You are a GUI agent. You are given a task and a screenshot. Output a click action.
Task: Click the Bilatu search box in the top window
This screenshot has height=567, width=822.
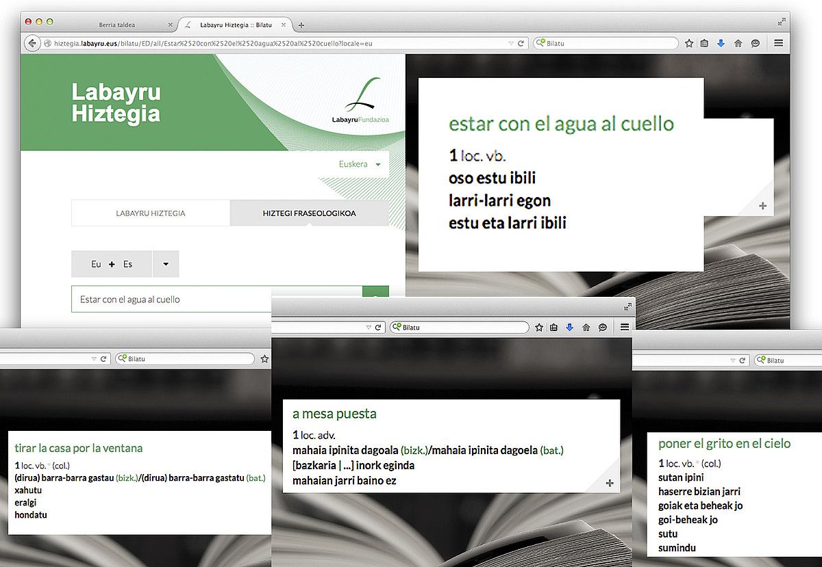(x=606, y=43)
